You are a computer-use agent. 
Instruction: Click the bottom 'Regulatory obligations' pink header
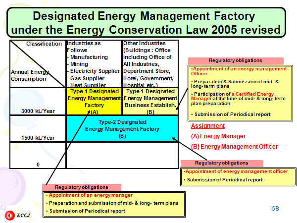(x=82, y=187)
